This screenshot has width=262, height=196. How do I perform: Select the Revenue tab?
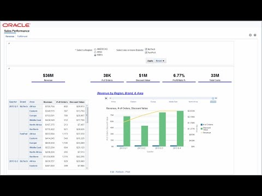(10, 36)
